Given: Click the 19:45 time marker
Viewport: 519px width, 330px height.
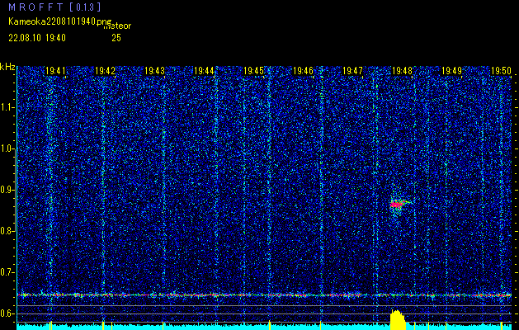Looking at the screenshot, I should click(x=253, y=70).
